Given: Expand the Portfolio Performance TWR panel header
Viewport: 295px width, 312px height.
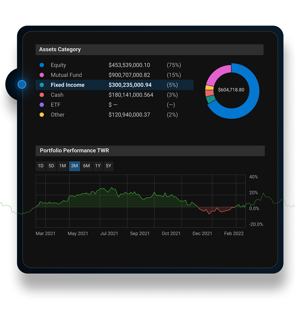Looking at the screenshot, I should [150, 150].
